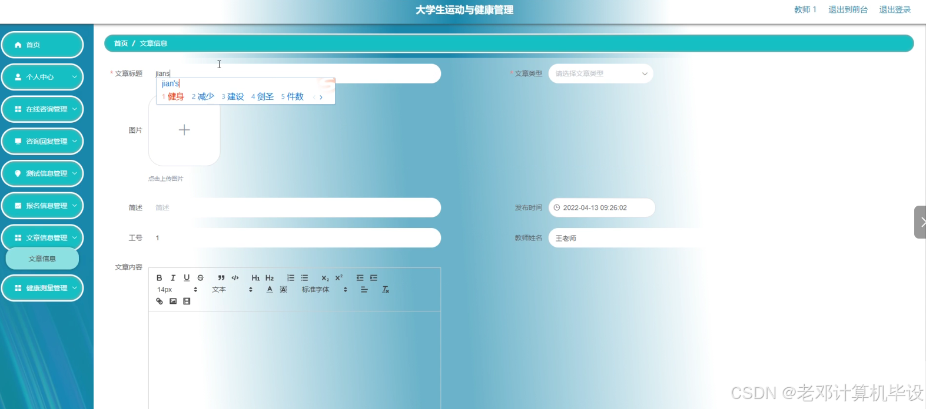Expand the 个人中心 sidebar menu
Image resolution: width=926 pixels, height=409 pixels.
(x=42, y=77)
